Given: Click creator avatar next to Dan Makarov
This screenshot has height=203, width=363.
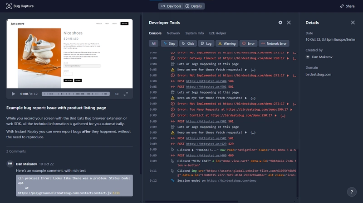Looking at the screenshot, I should pyautogui.click(x=308, y=57).
